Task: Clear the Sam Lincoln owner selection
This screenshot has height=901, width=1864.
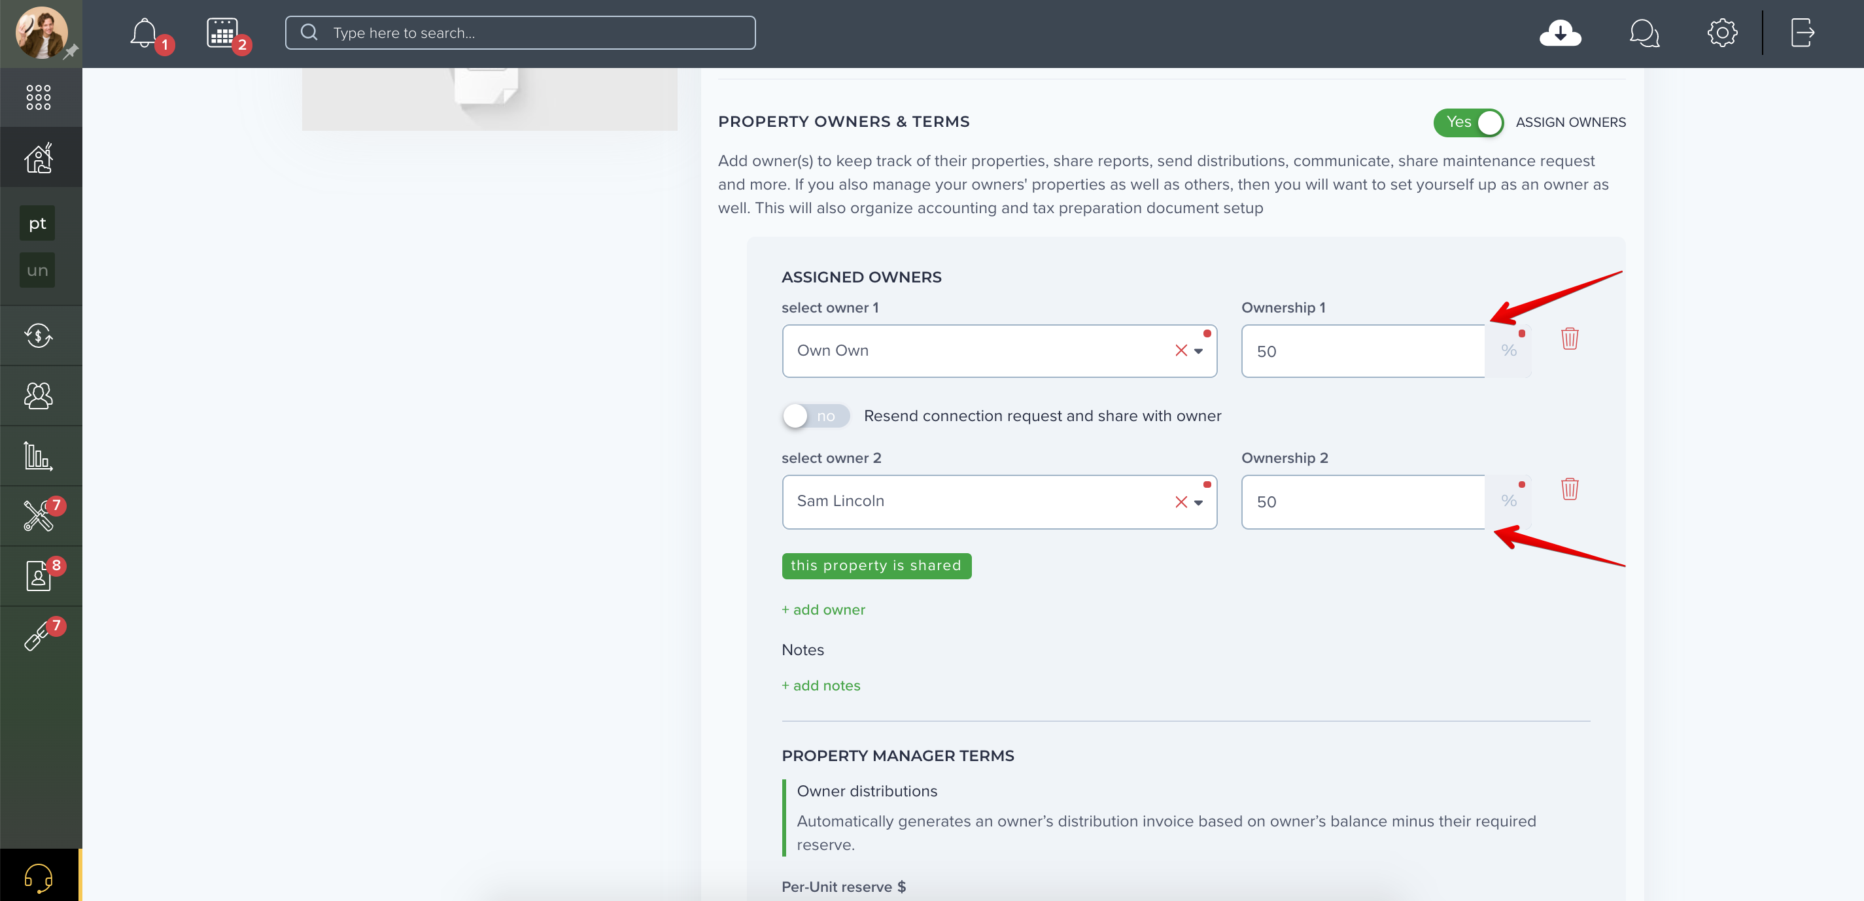Action: point(1180,502)
